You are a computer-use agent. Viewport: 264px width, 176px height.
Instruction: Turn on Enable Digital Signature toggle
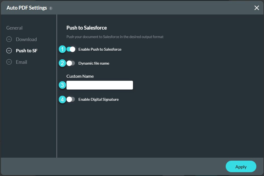point(71,99)
